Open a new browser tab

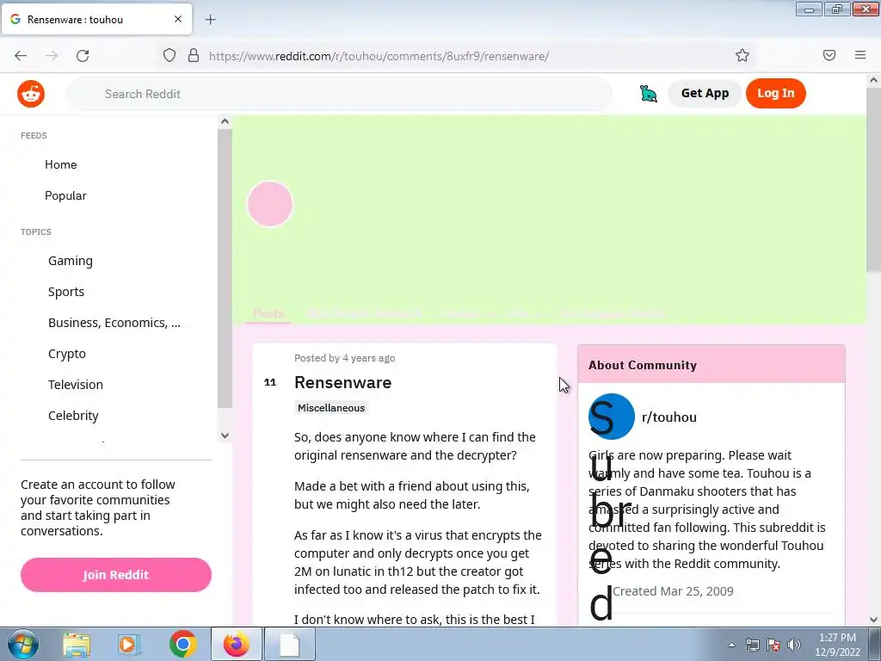click(210, 20)
